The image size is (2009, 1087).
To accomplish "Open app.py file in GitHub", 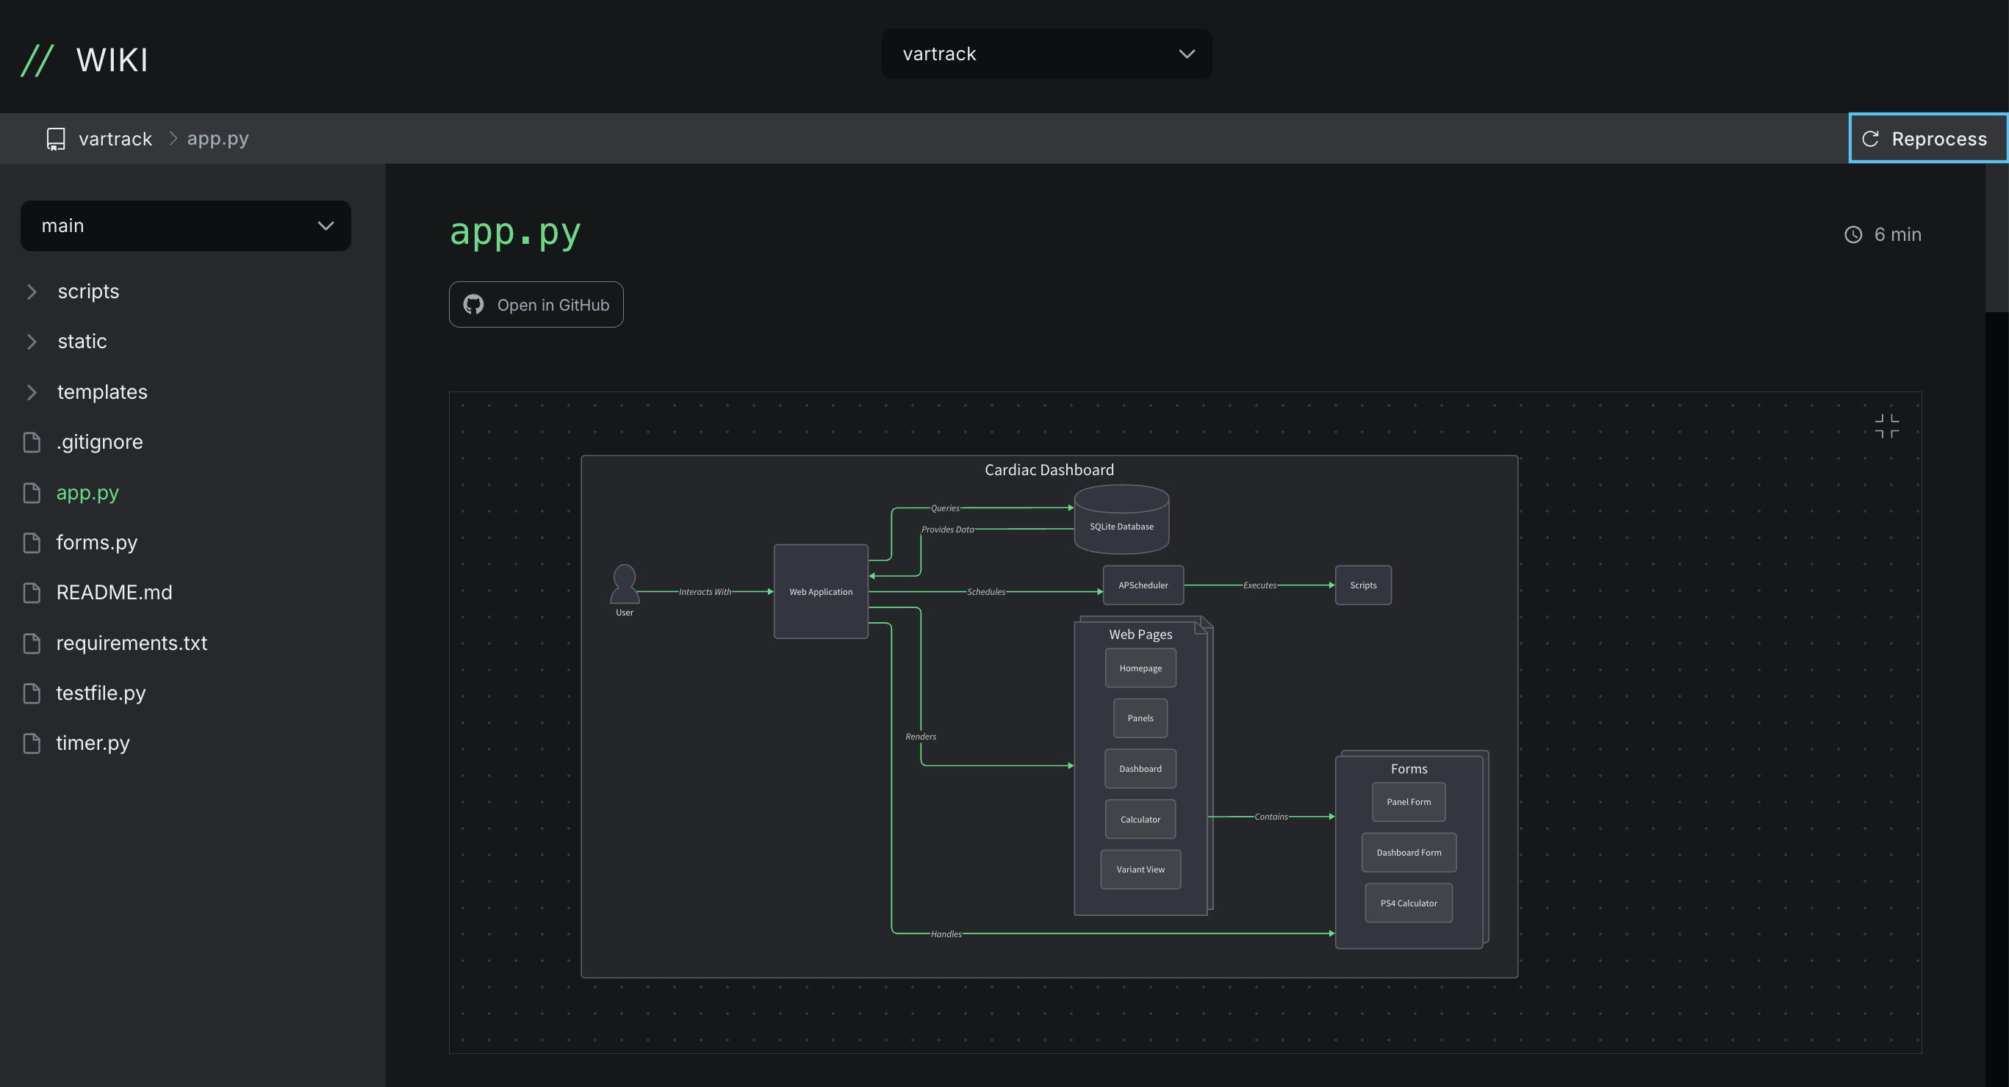I will 536,304.
